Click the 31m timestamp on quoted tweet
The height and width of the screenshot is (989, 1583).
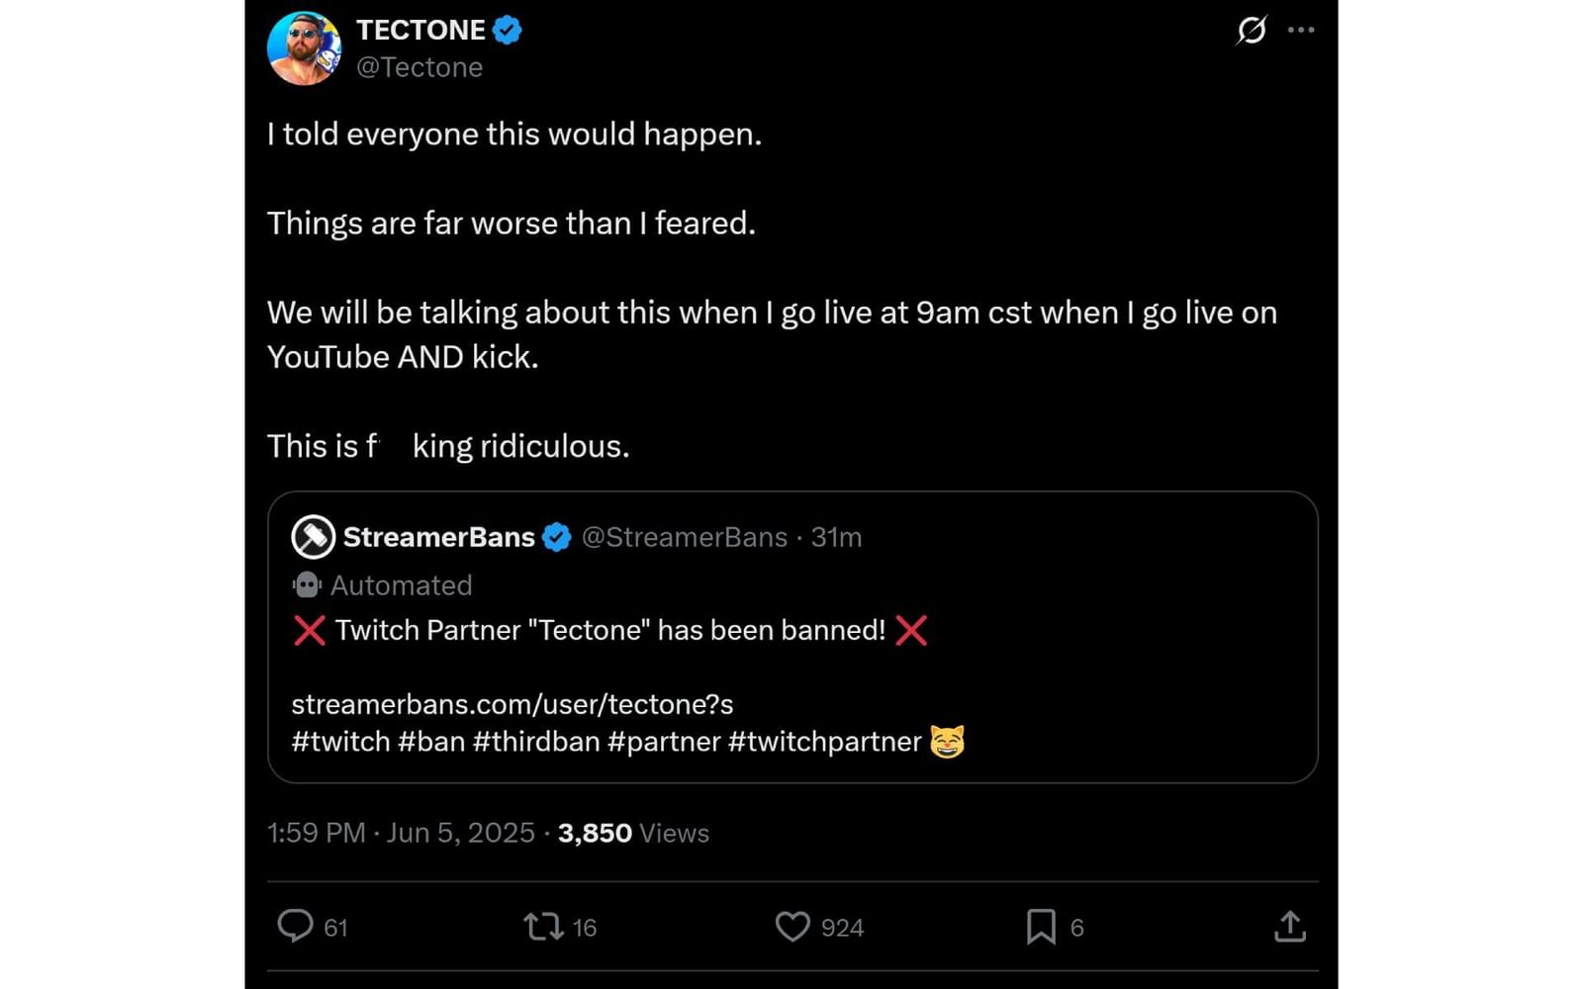tap(839, 537)
